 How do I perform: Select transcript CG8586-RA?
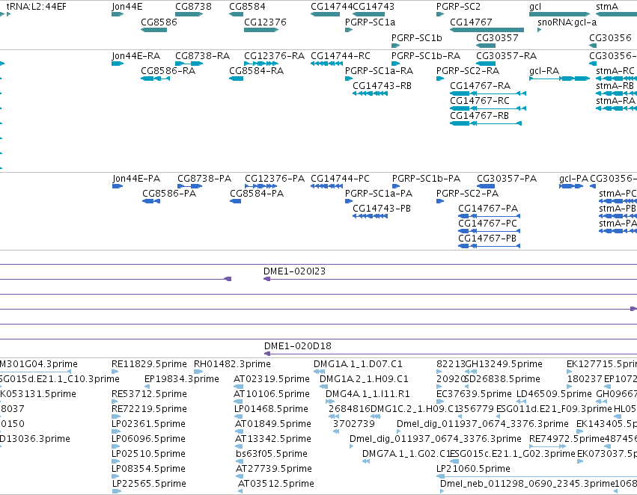tap(168, 71)
